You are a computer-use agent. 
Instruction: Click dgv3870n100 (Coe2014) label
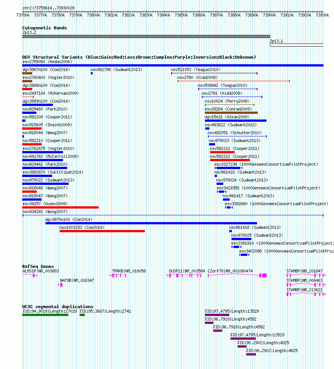point(69,219)
